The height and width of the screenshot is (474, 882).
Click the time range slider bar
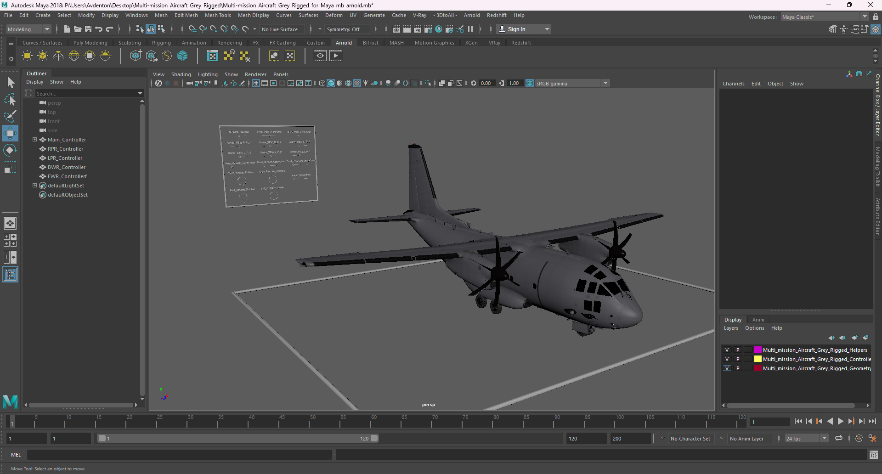coord(238,439)
